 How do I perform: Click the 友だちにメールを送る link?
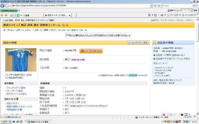(16, 94)
